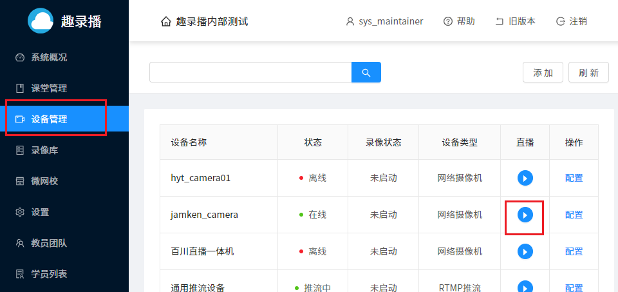This screenshot has height=292, width=618.
Task: Click the magnifier search button
Action: (x=366, y=72)
